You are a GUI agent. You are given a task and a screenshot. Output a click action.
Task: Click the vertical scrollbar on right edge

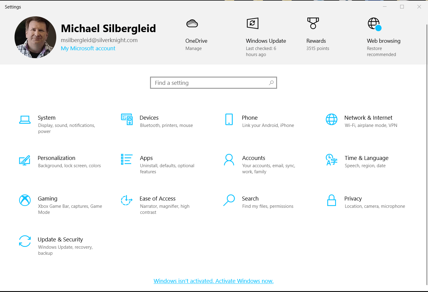[x=427, y=154]
